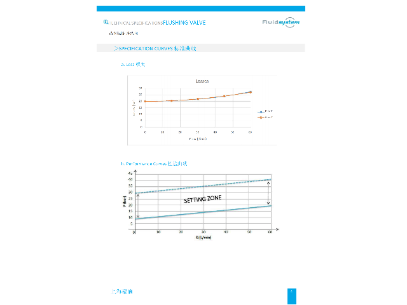Click the last orange data point at flow 60
This screenshot has height=305, width=407.
[x=250, y=92]
